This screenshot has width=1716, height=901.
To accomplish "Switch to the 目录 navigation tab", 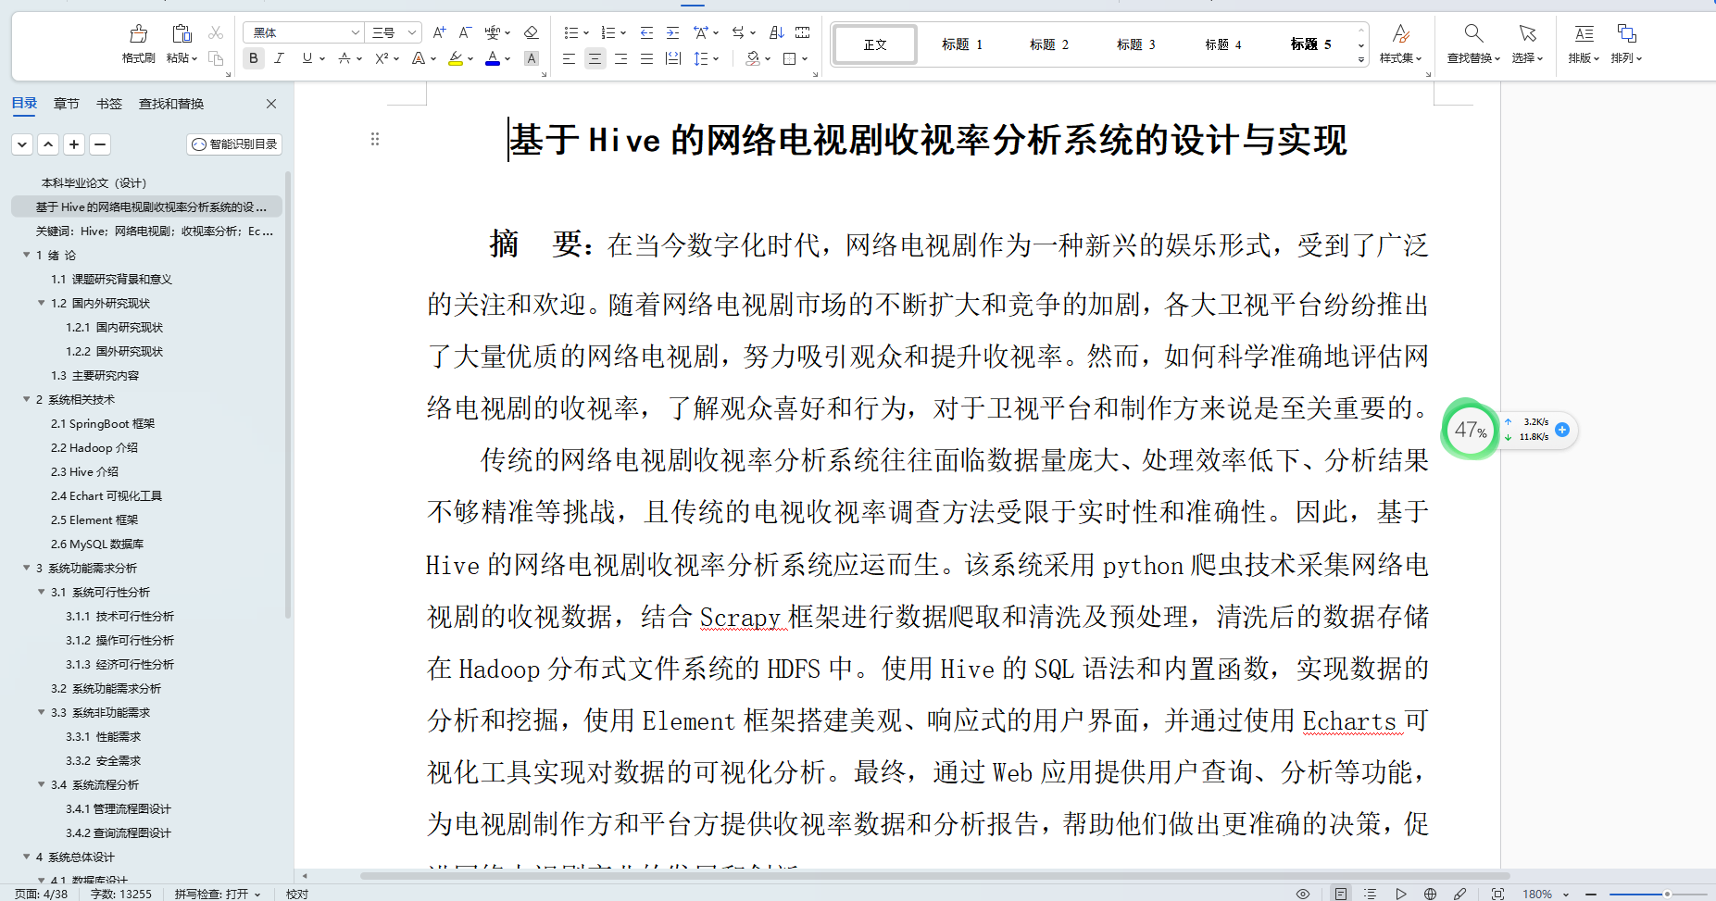I will 24,104.
